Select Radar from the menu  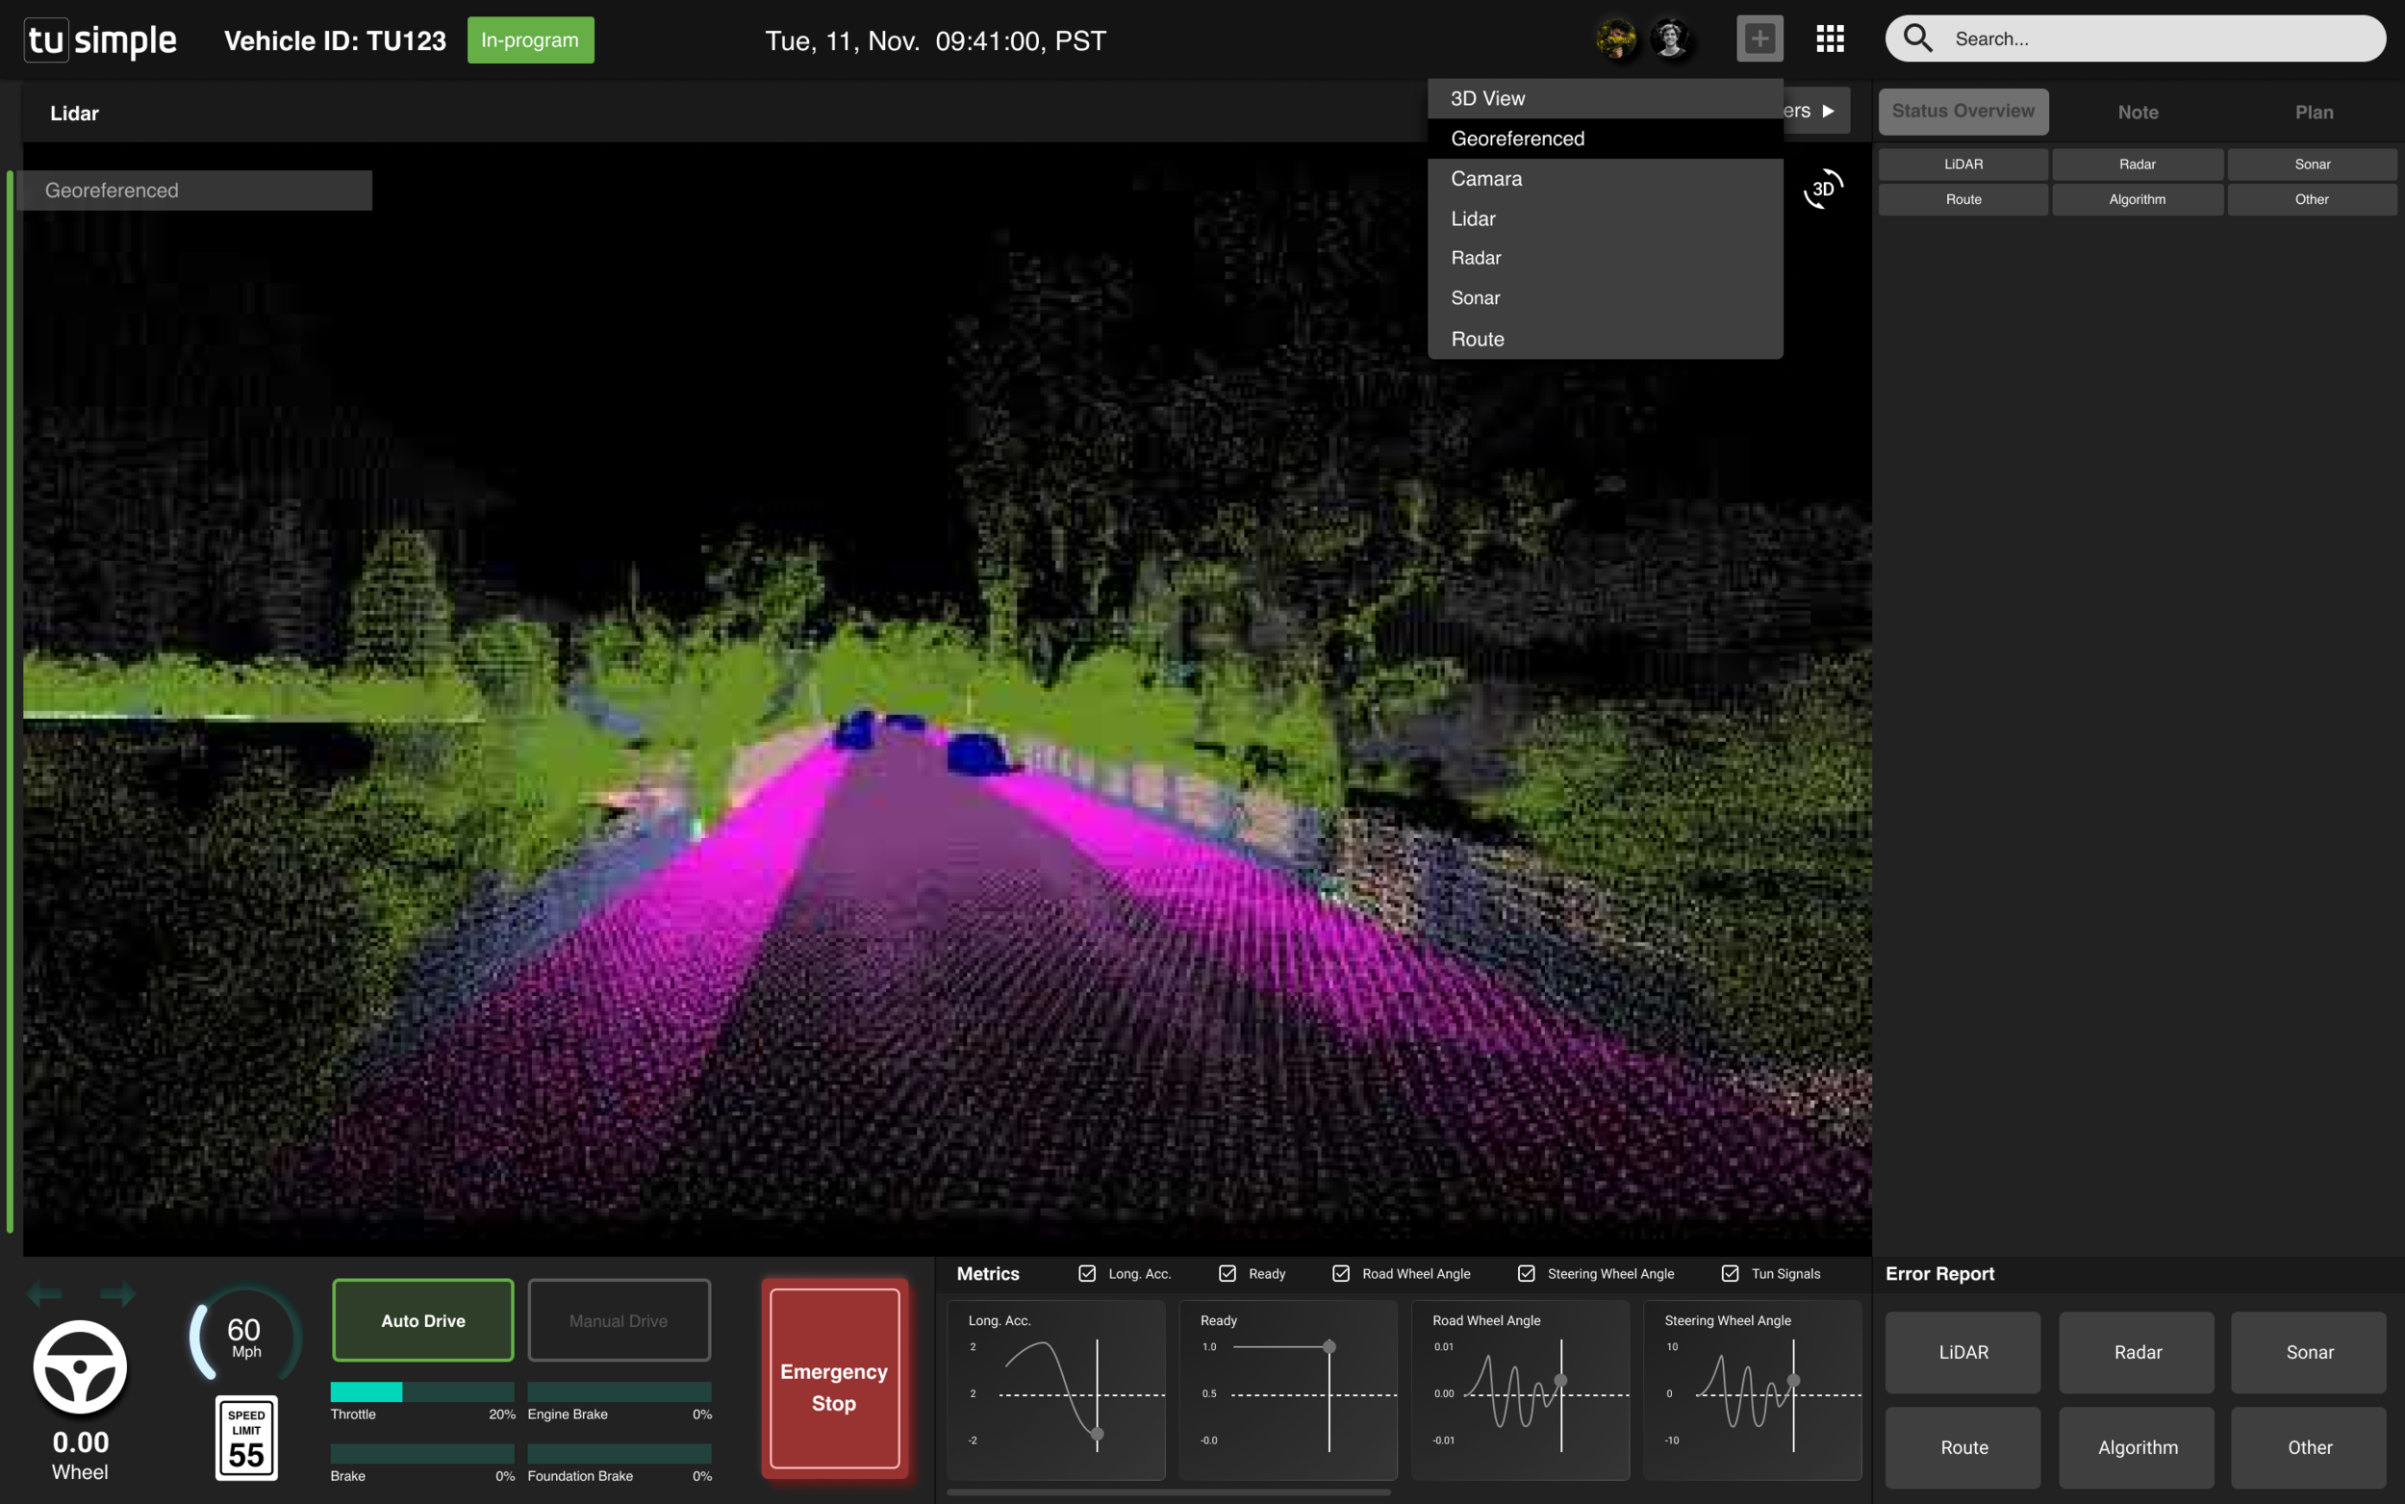click(x=1605, y=258)
